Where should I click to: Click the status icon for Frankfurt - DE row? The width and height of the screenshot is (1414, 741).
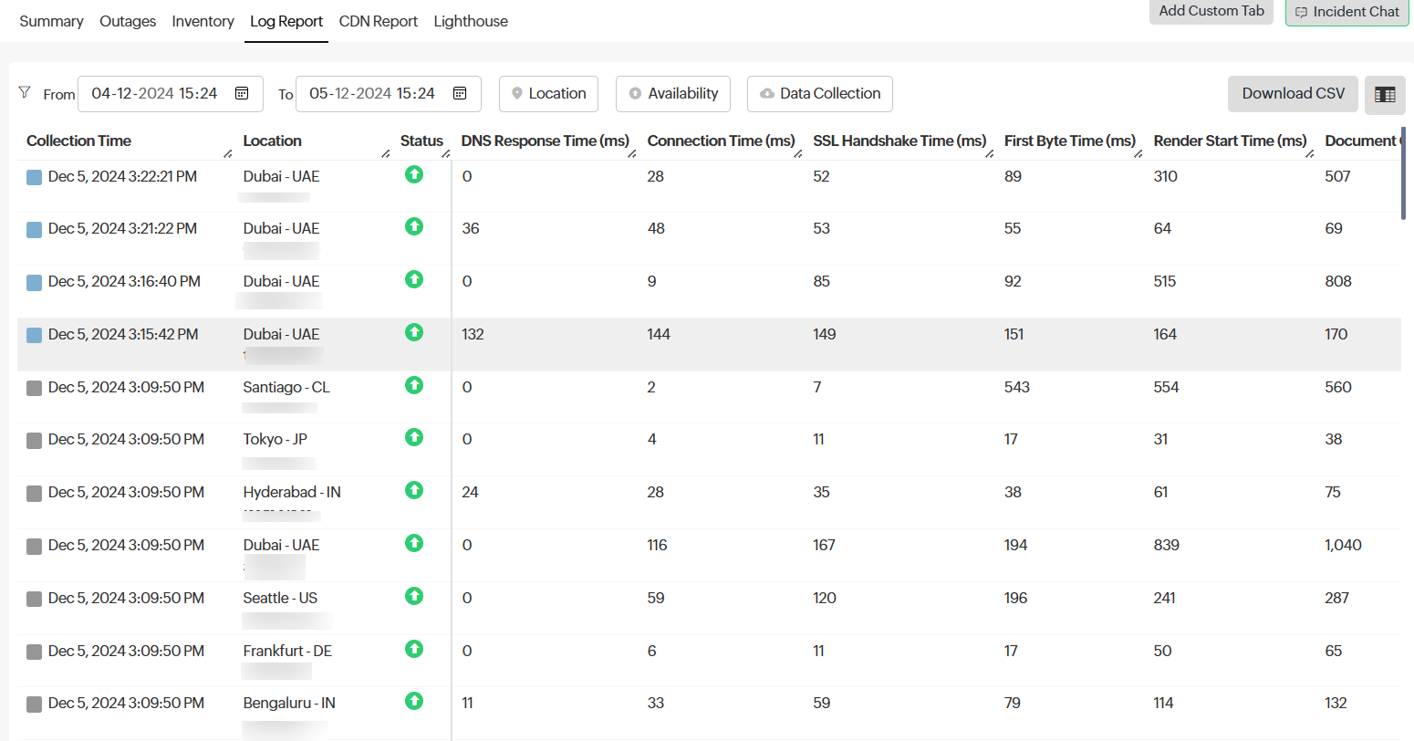pos(414,649)
